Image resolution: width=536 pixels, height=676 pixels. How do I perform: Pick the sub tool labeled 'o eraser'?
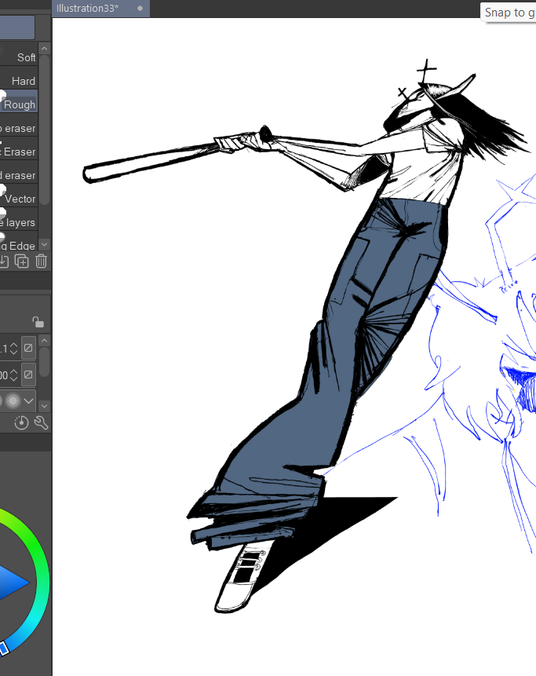(x=19, y=125)
